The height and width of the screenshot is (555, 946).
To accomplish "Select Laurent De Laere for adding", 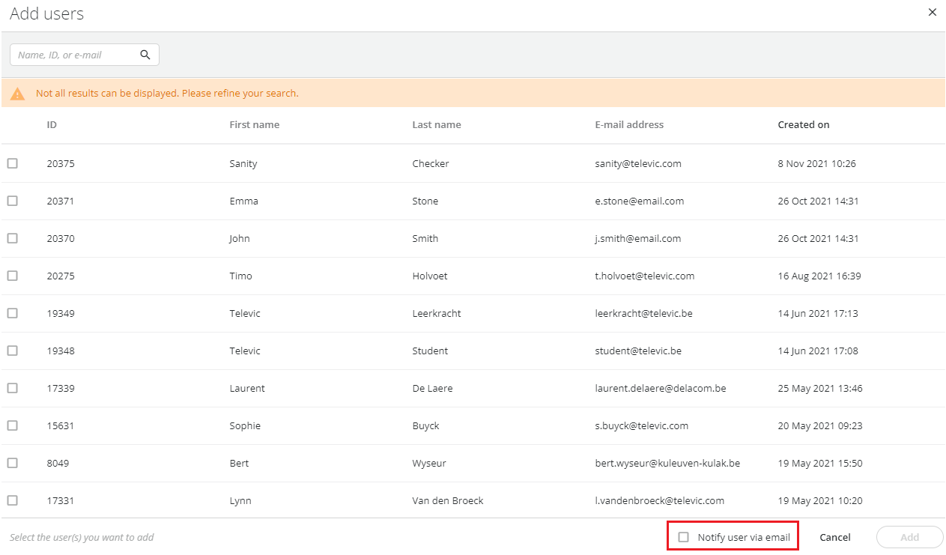I will pos(12,388).
